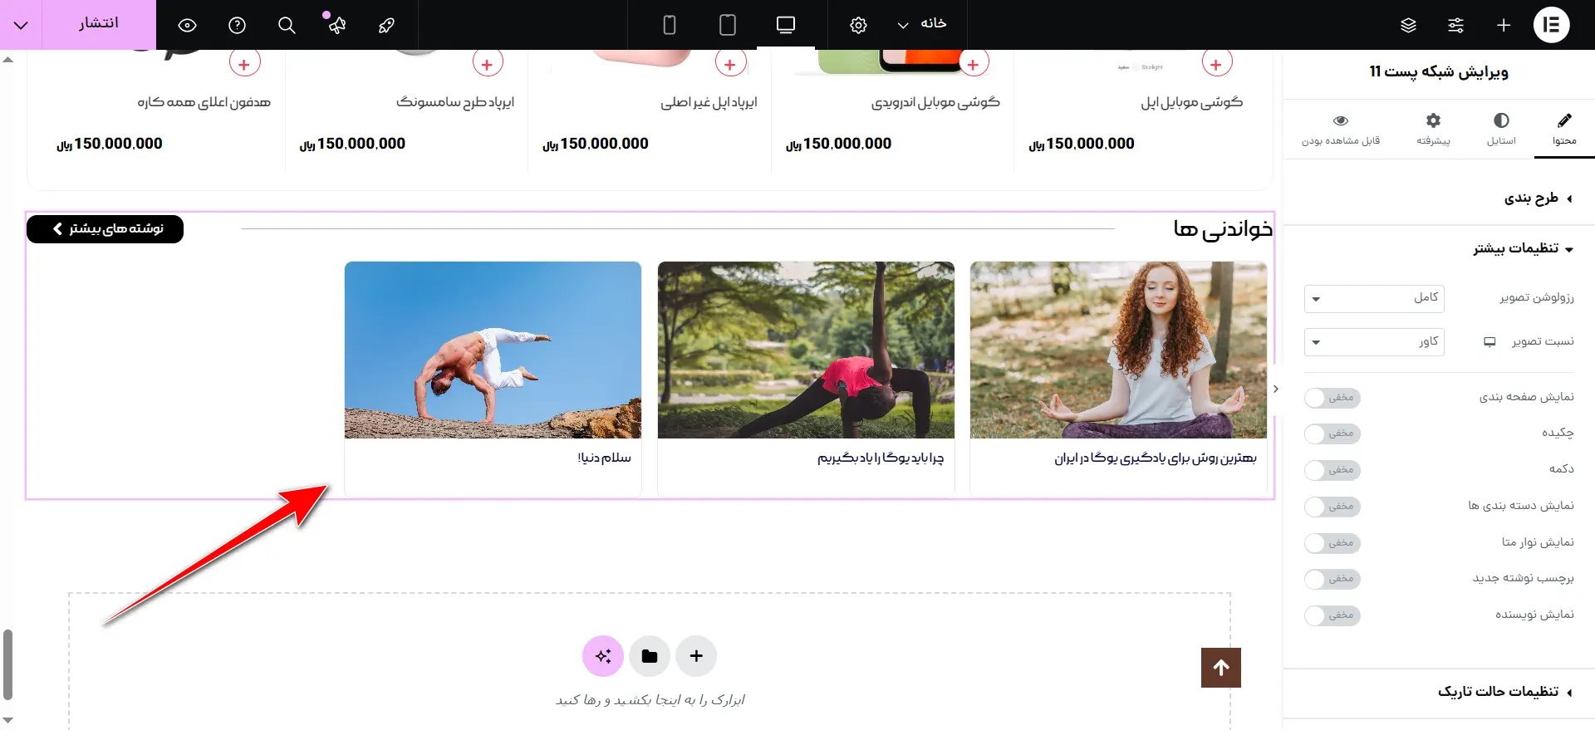Enable the چکیده excerpt toggle
Screen dimensions: 1595x730
tap(1332, 434)
